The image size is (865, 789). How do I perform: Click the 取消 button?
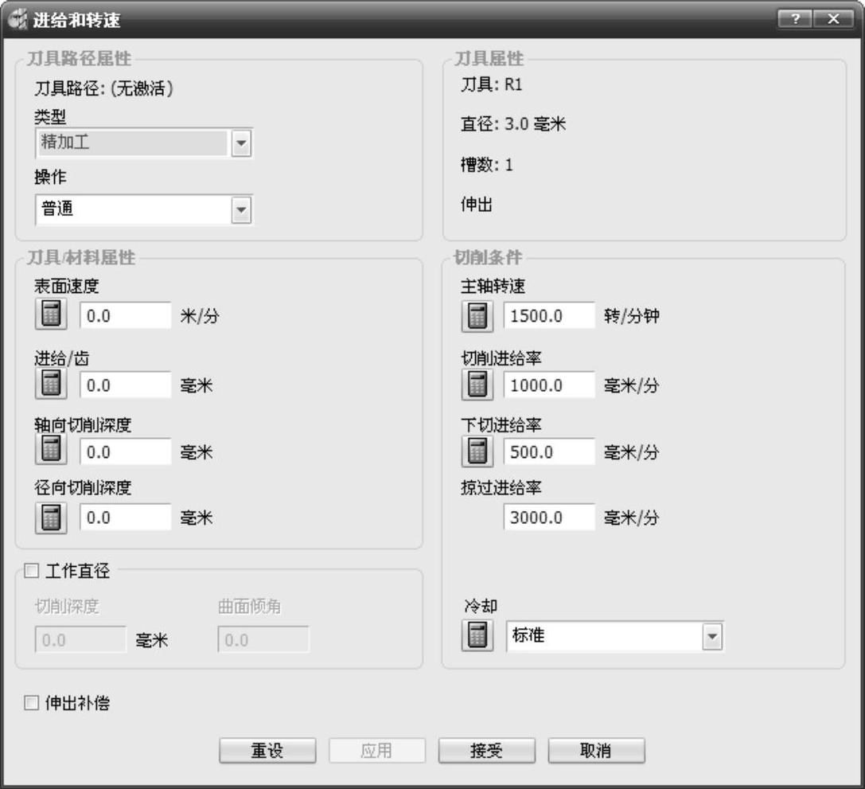tap(596, 750)
